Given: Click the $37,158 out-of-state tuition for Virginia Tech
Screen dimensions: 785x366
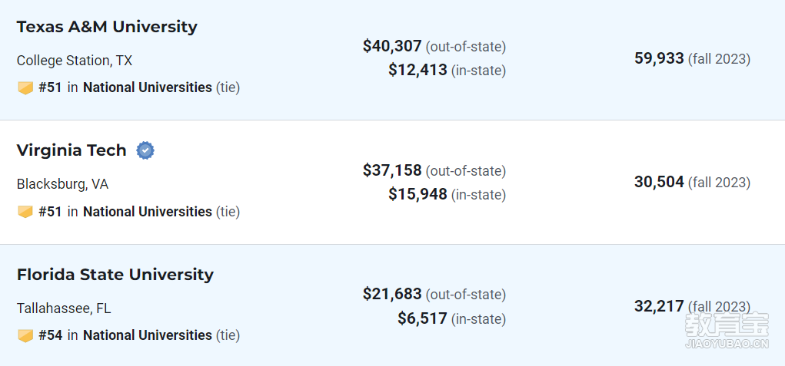Looking at the screenshot, I should tap(392, 170).
